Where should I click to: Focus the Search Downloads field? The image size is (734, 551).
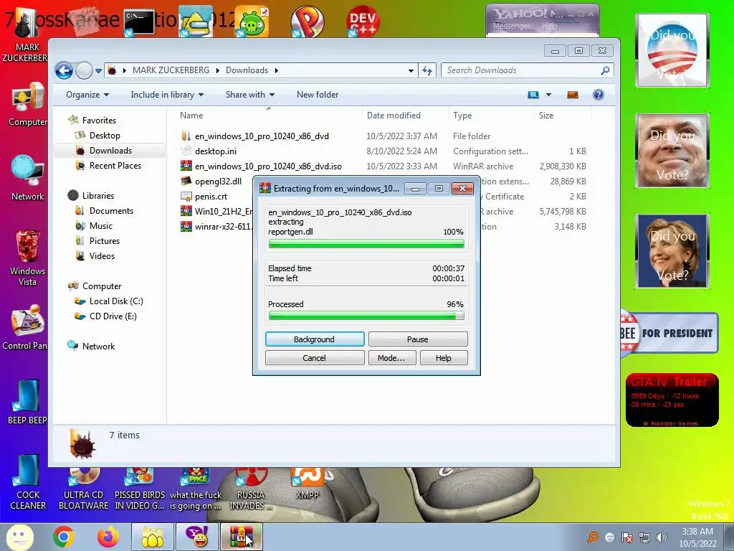click(527, 70)
